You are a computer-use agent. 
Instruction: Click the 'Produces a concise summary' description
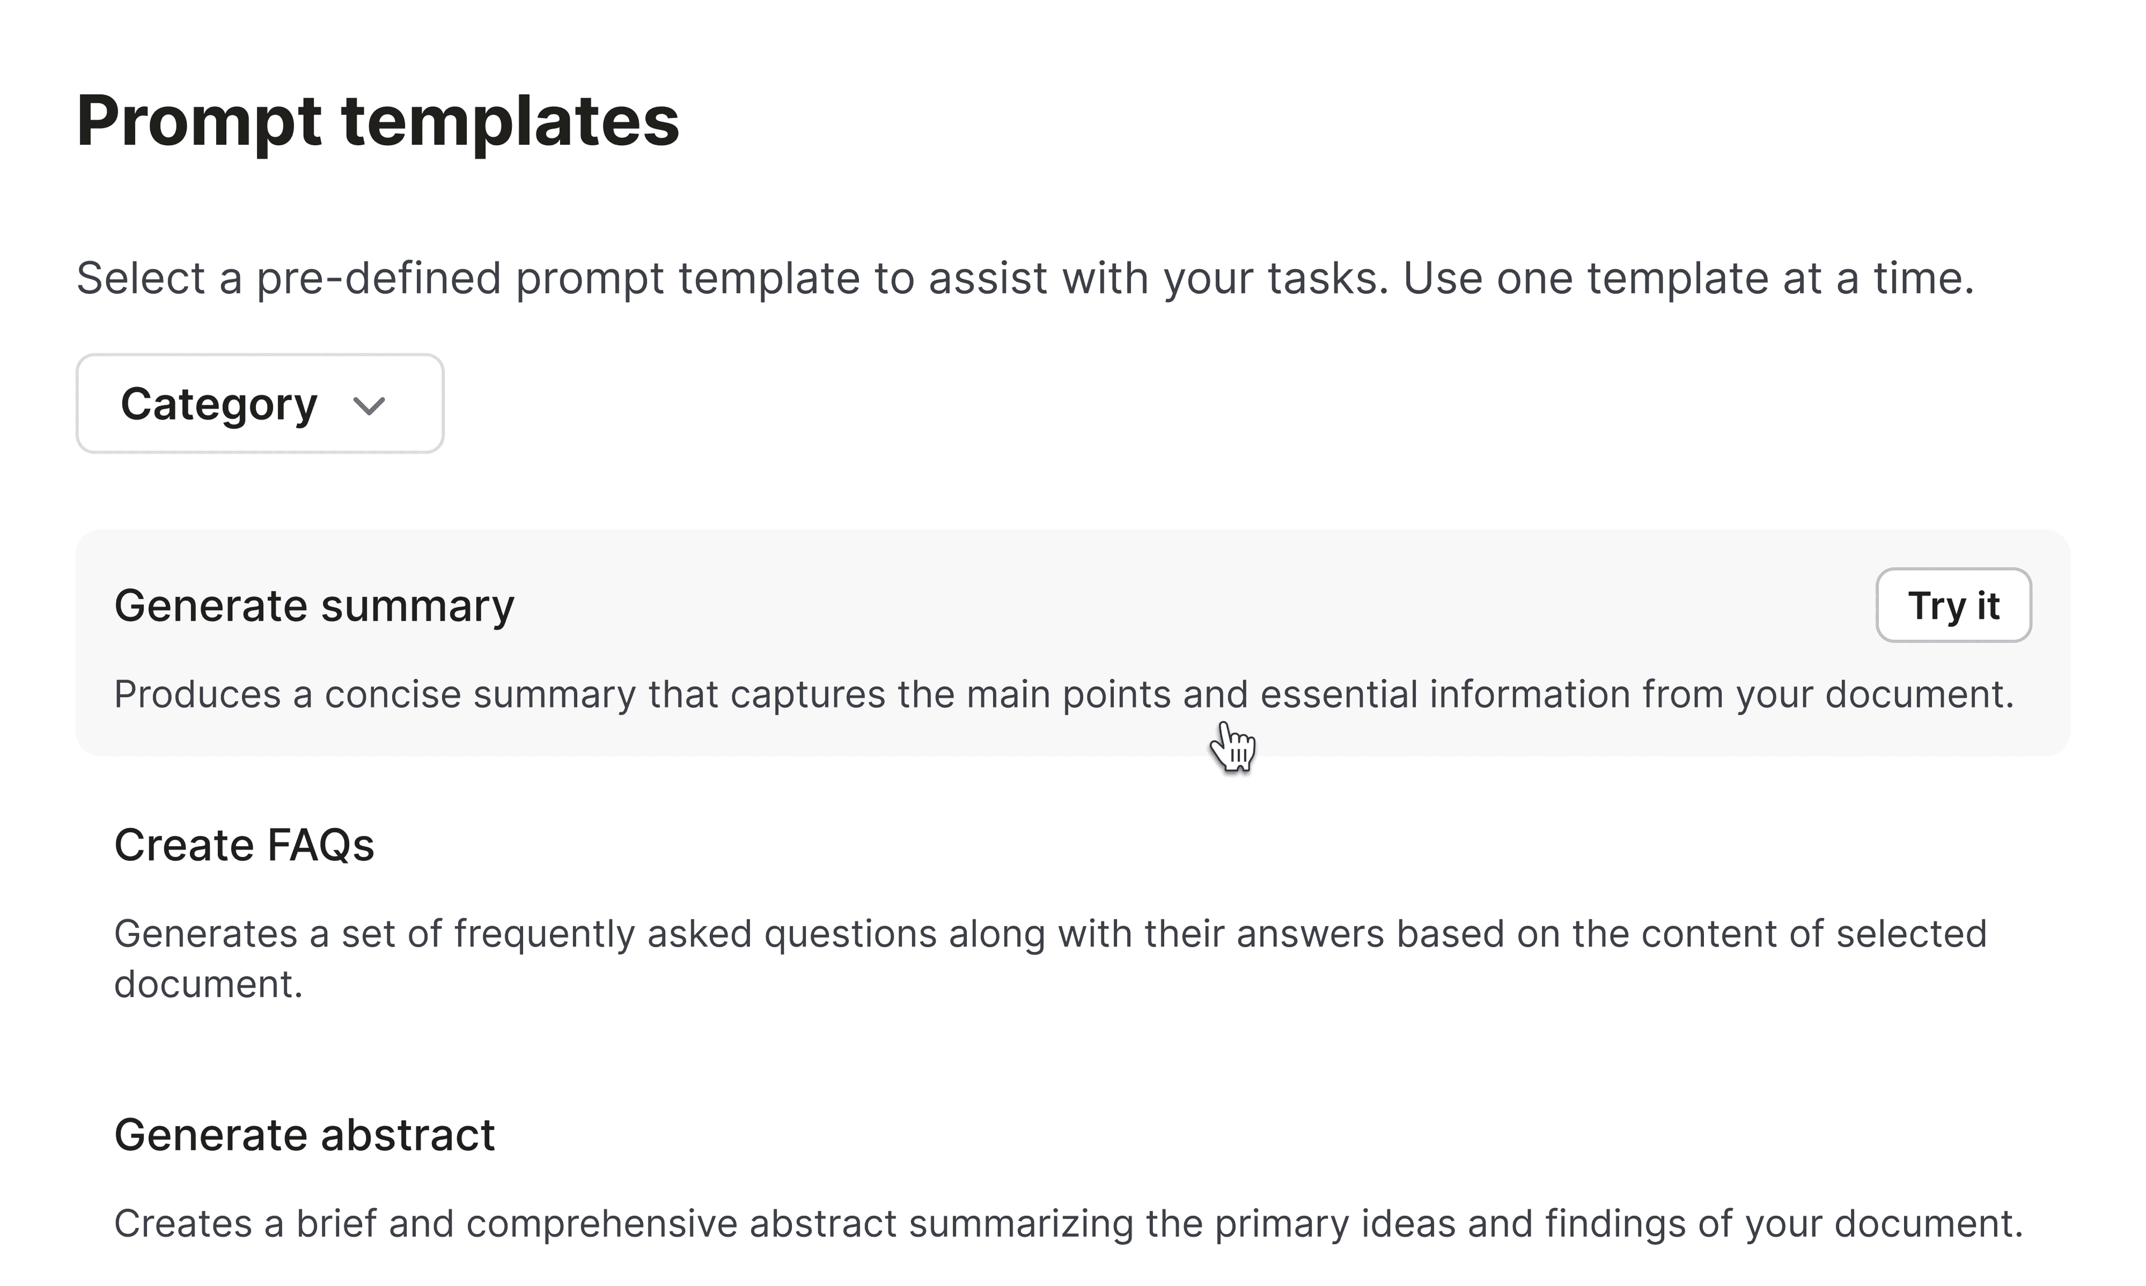coord(1064,694)
